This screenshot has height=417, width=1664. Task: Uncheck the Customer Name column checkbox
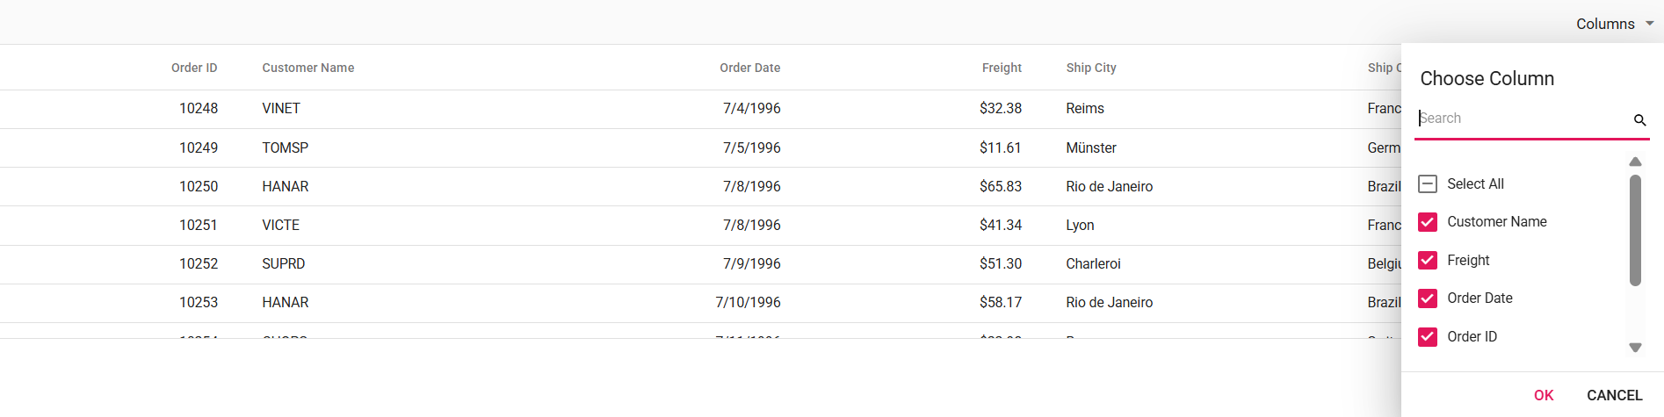1428,222
